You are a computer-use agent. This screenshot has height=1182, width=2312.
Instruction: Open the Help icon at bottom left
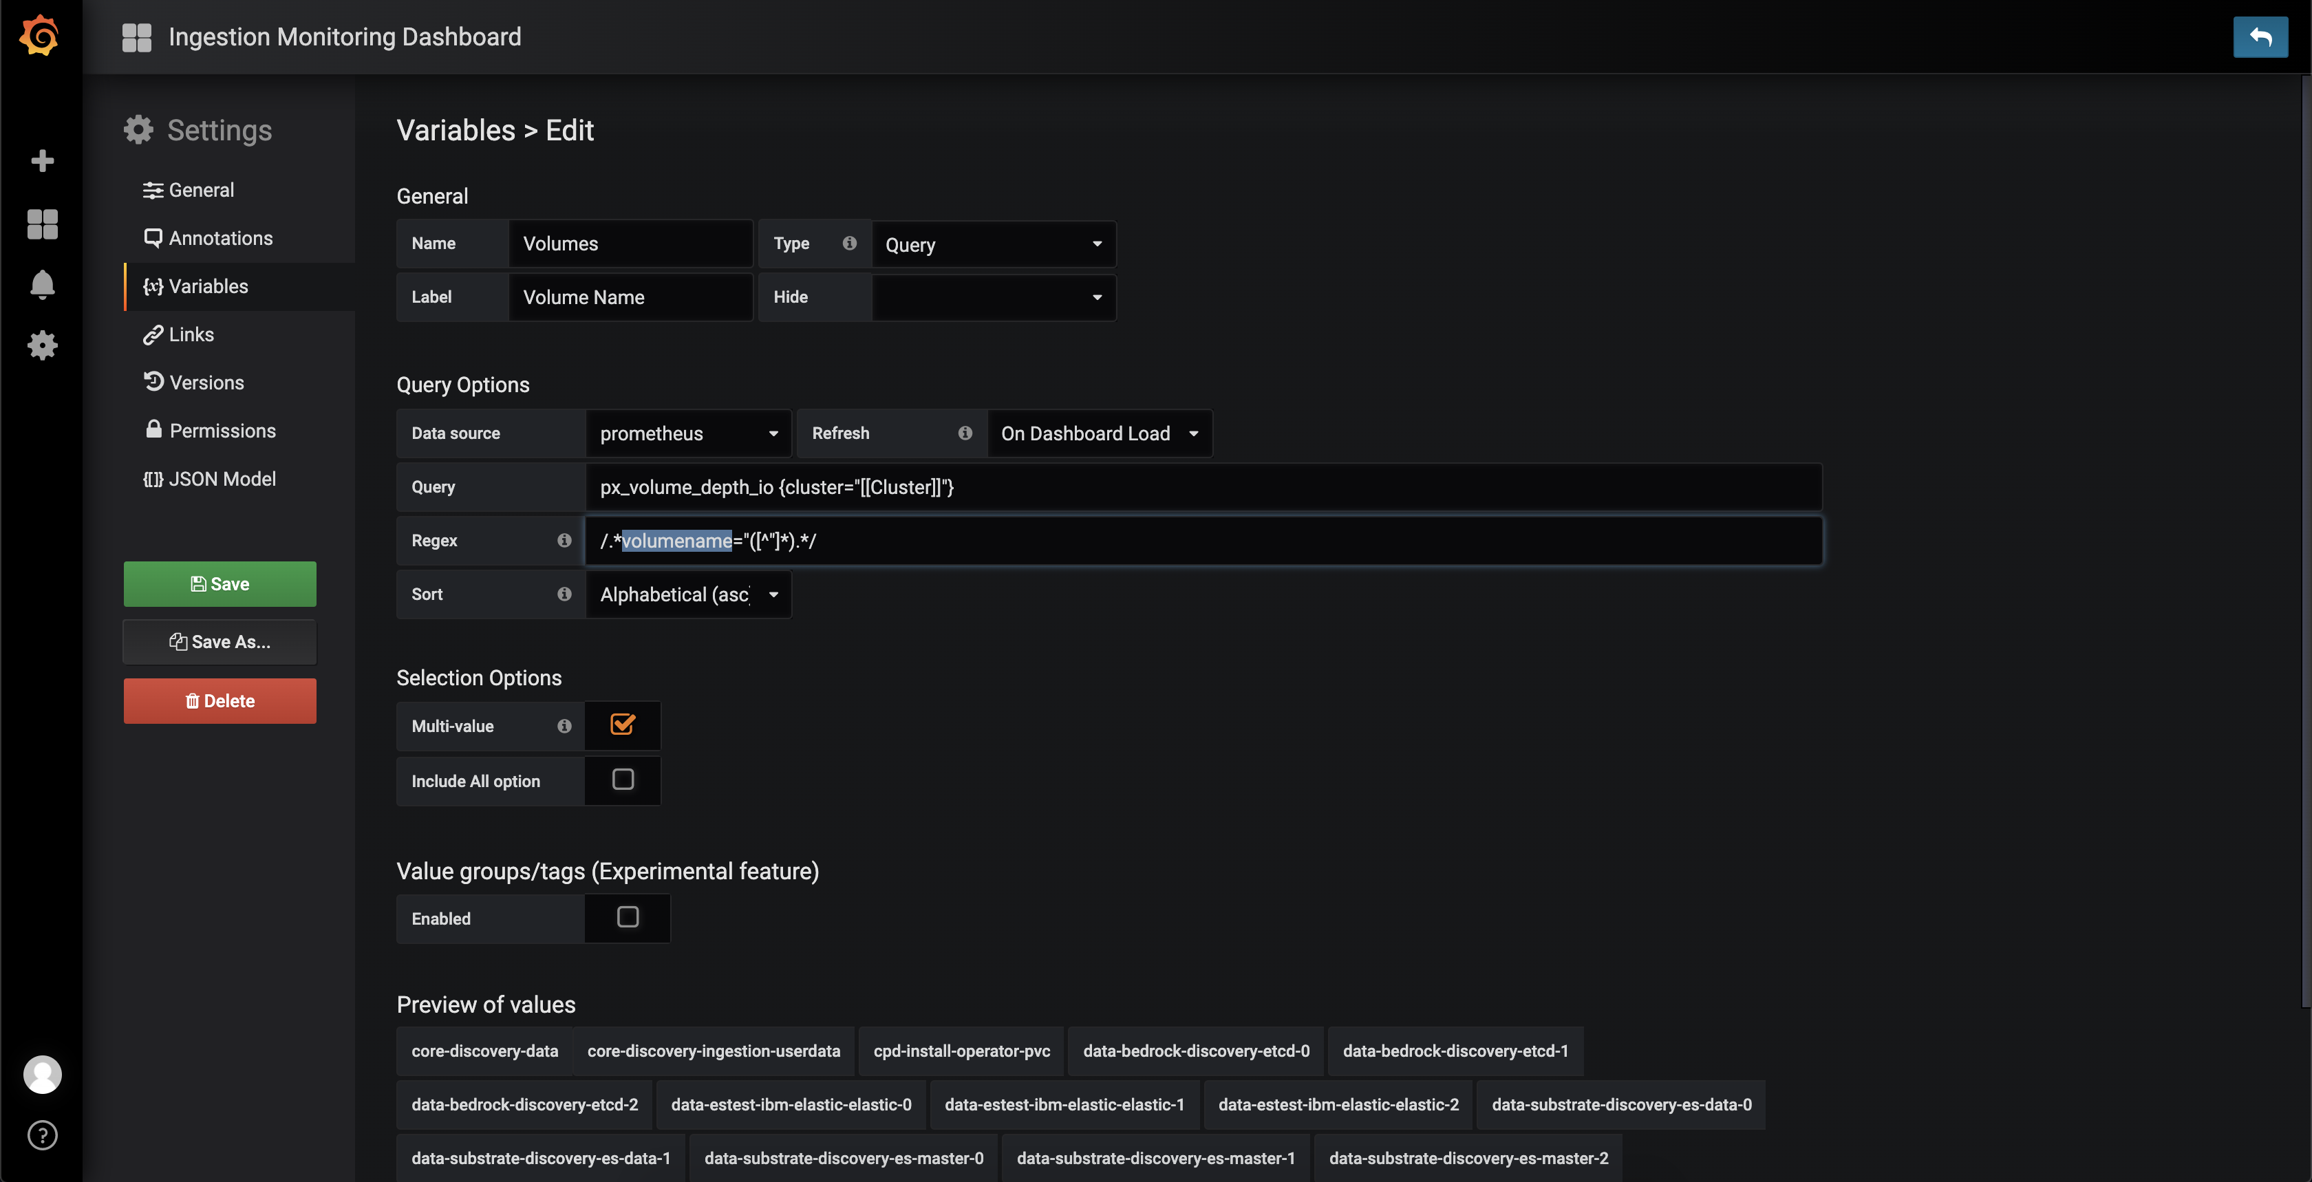(x=41, y=1135)
